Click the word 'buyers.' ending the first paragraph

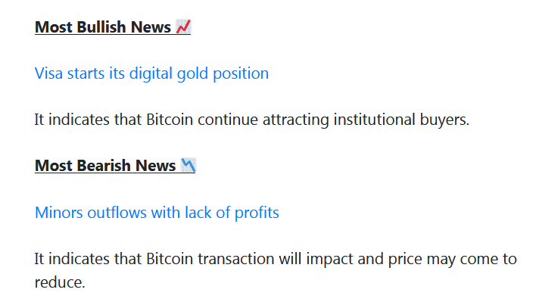point(444,120)
